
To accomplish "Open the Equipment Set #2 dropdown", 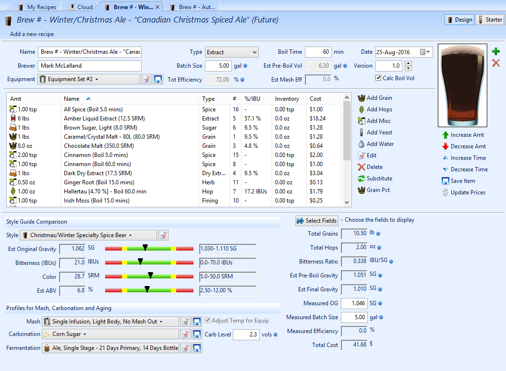I will (89, 79).
